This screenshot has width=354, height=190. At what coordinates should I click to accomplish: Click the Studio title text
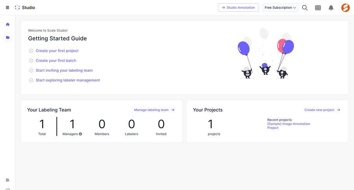[28, 7]
